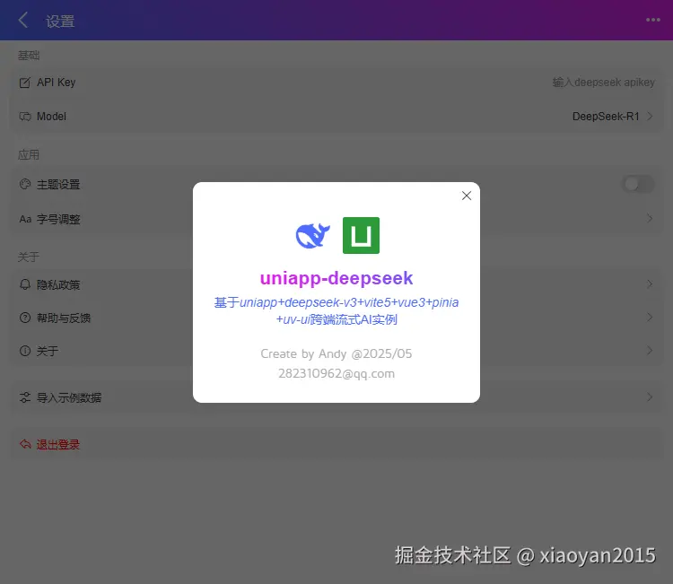Click the about info icon
This screenshot has width=673, height=584.
point(25,351)
